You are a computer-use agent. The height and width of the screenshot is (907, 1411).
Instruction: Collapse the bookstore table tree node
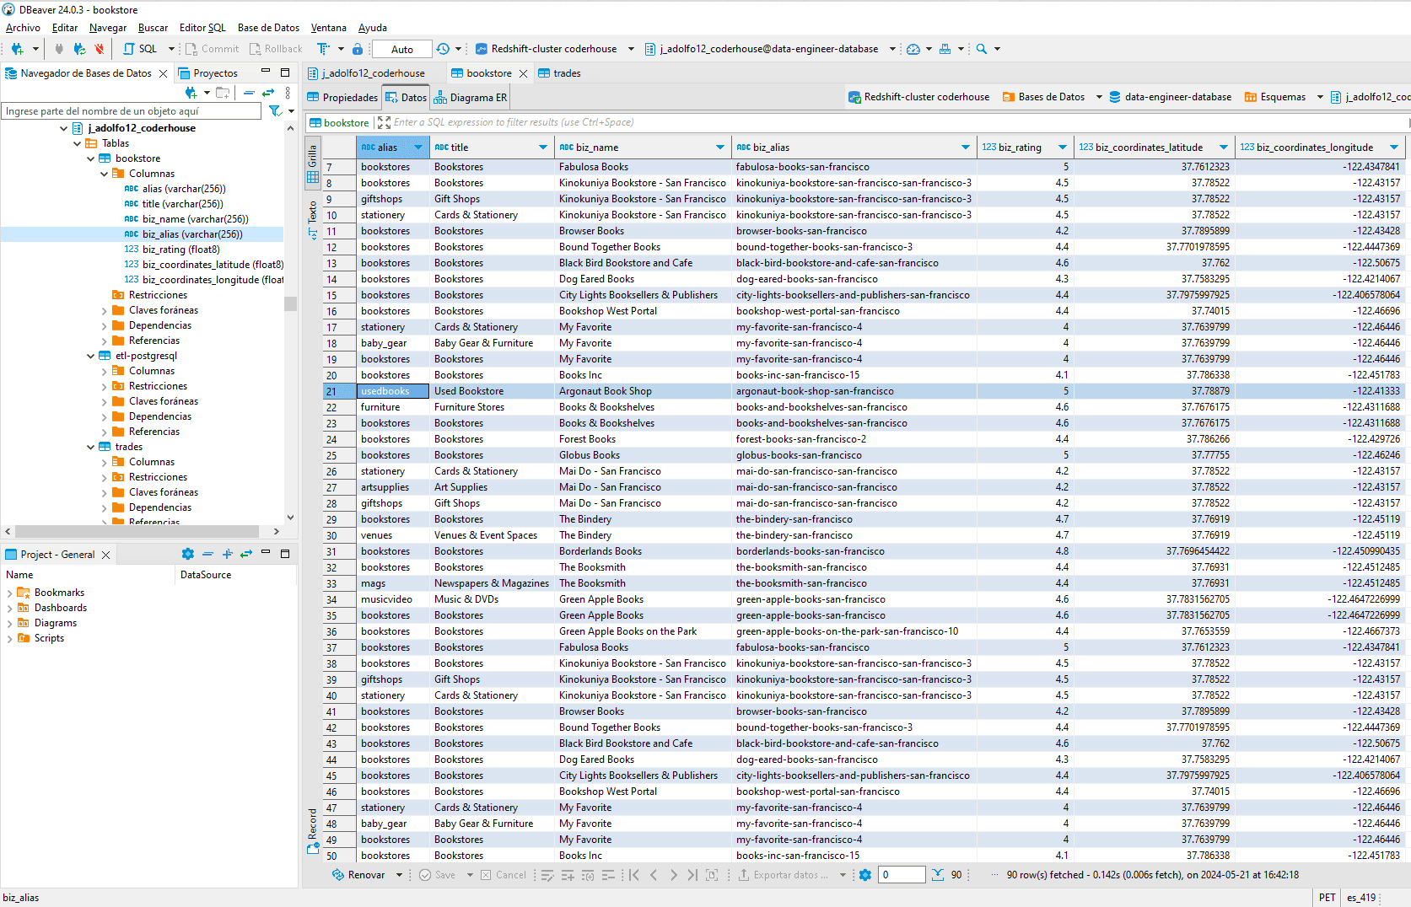tap(91, 158)
